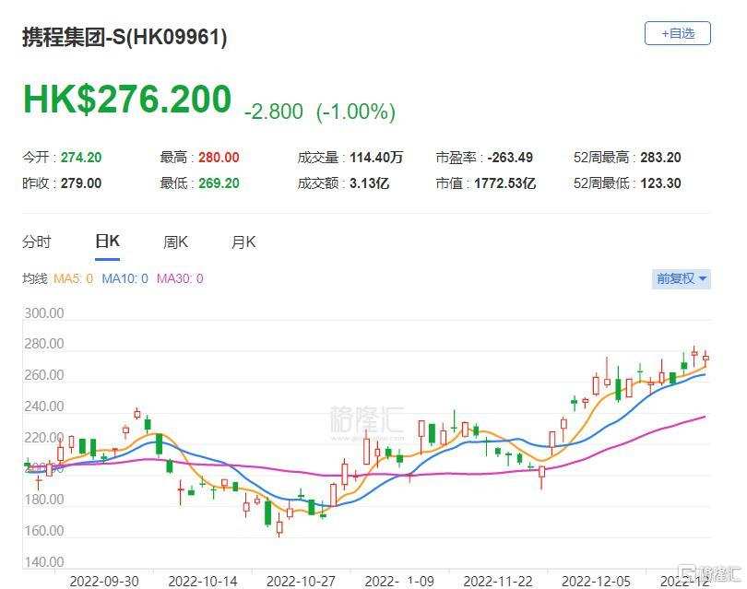Click the 140.00 price axis label
This screenshot has width=747, height=589.
[44, 562]
